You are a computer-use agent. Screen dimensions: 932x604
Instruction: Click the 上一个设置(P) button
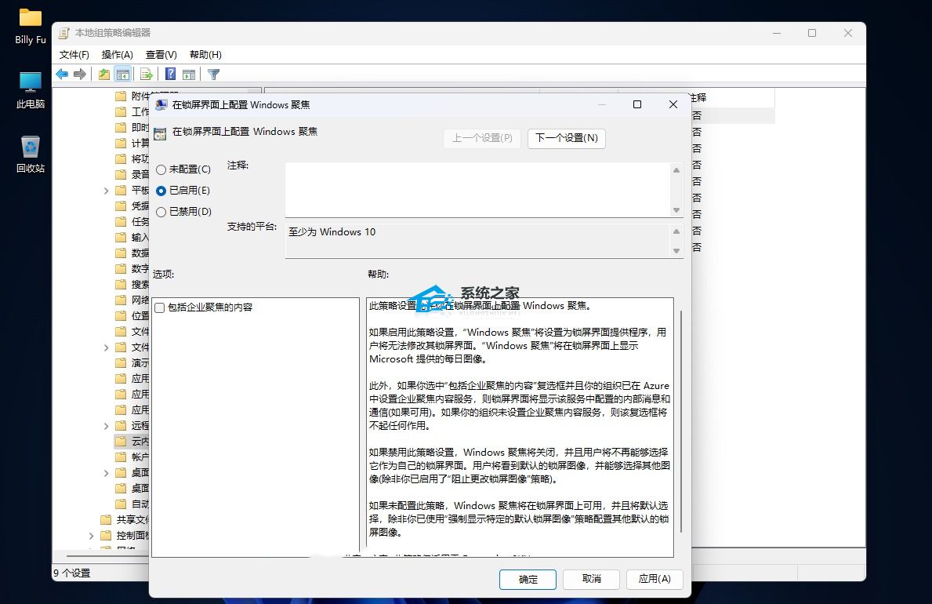(482, 138)
